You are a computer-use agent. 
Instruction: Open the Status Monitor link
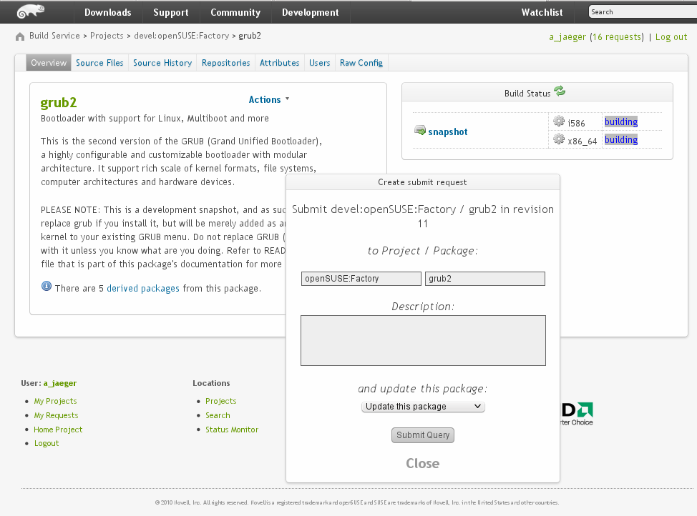coord(232,430)
